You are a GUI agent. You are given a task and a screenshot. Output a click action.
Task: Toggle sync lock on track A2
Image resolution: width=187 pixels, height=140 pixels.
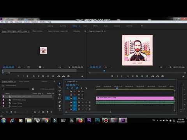coord(79,106)
